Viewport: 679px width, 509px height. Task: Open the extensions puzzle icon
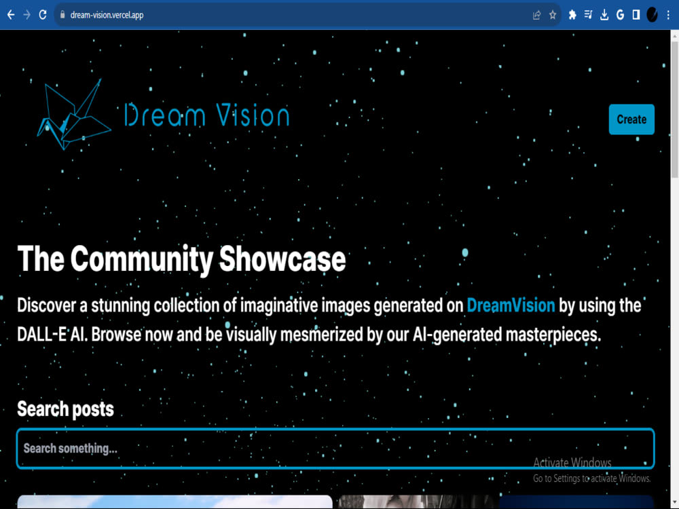(x=572, y=15)
